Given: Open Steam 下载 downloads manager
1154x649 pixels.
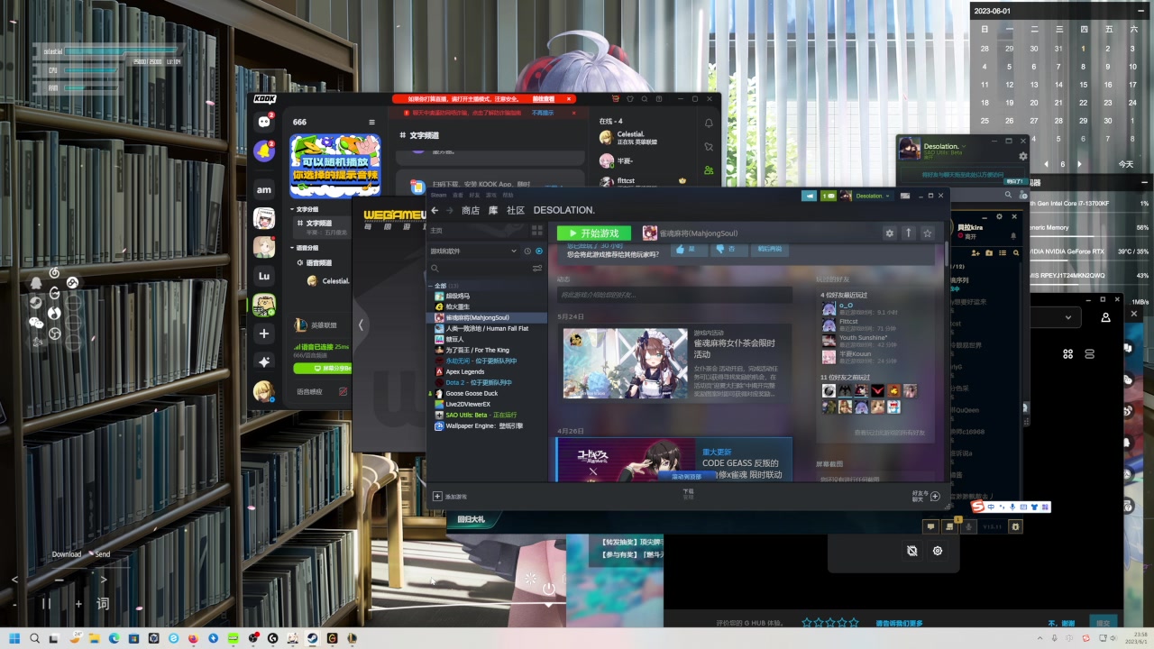Looking at the screenshot, I should [x=688, y=494].
